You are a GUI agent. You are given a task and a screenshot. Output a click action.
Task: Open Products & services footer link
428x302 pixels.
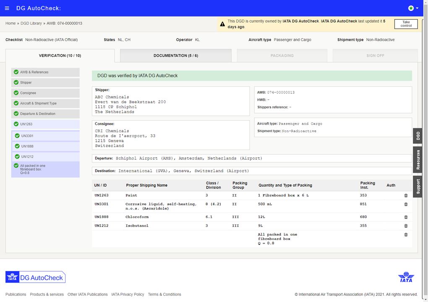[47, 294]
